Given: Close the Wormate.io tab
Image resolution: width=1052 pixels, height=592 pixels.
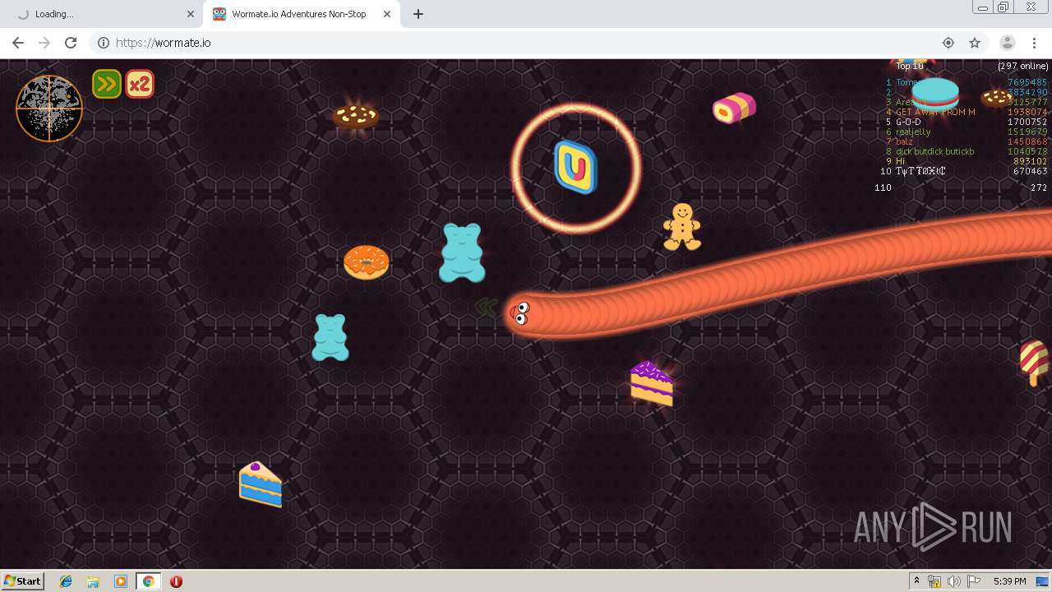Looking at the screenshot, I should click(386, 14).
